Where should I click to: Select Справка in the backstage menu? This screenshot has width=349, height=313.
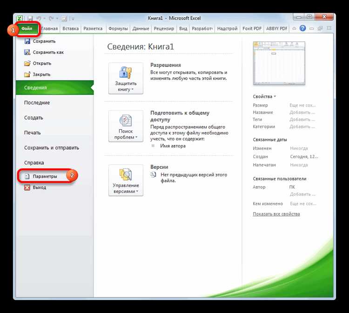[34, 163]
